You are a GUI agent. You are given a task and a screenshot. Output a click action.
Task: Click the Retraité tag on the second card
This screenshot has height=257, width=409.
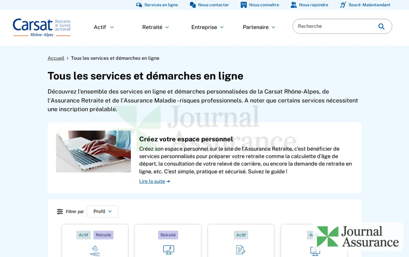[168, 235]
